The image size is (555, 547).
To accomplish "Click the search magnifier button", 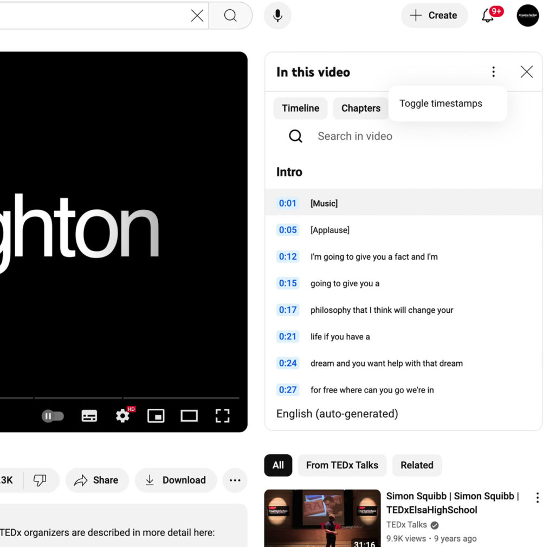I will [230, 16].
